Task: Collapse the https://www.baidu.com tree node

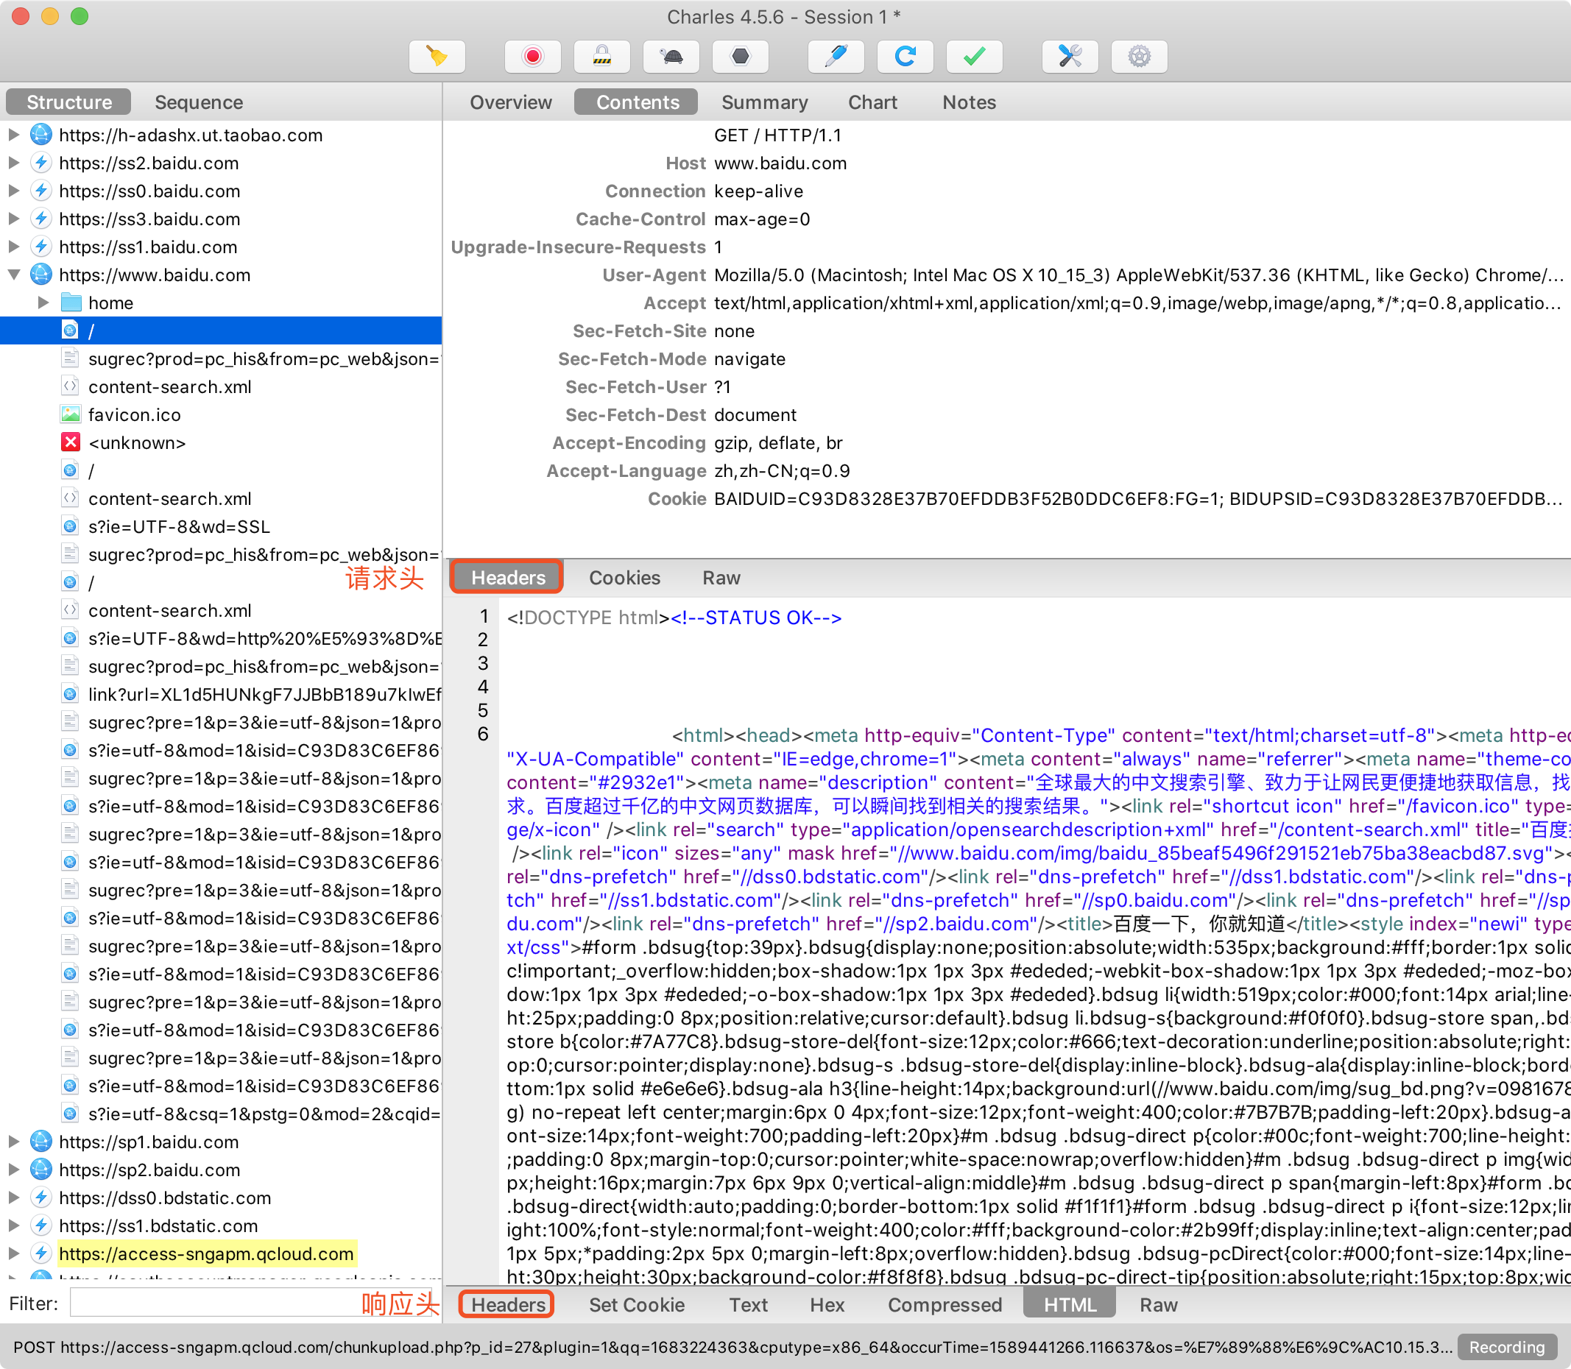Action: [x=14, y=275]
